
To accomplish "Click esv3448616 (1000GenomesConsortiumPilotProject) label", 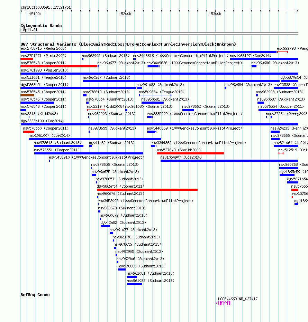I will [181, 56].
